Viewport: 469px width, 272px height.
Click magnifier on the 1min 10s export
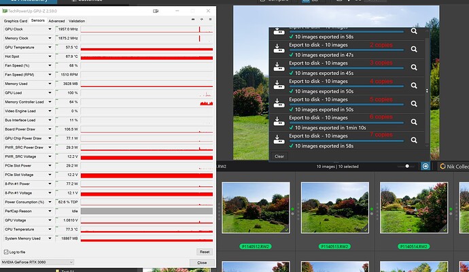[413, 120]
